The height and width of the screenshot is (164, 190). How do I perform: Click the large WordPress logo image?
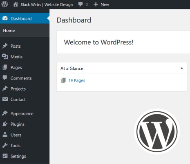tap(157, 131)
